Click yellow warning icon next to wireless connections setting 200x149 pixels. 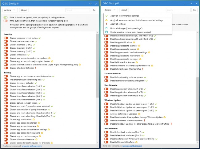(49, 58)
